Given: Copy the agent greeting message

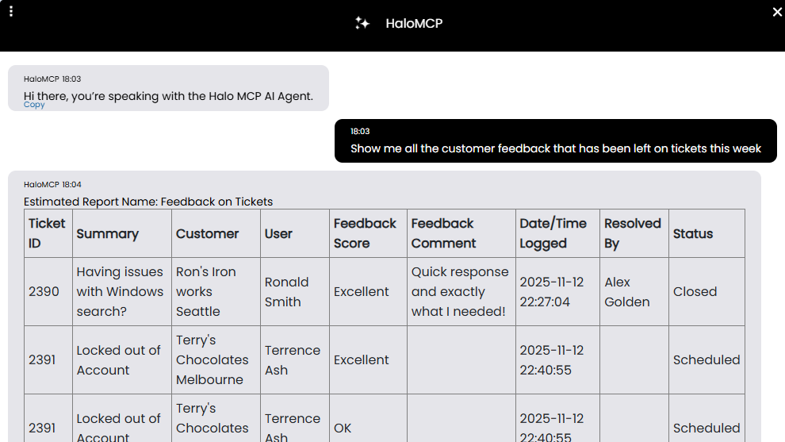Looking at the screenshot, I should point(34,105).
